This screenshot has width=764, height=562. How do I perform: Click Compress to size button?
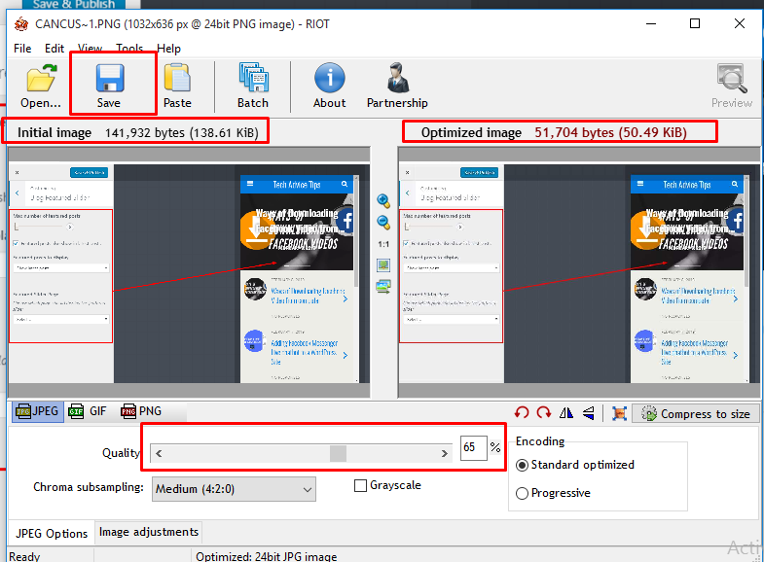point(695,413)
